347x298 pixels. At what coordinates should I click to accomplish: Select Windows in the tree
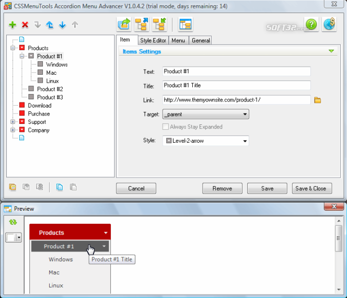click(57, 64)
